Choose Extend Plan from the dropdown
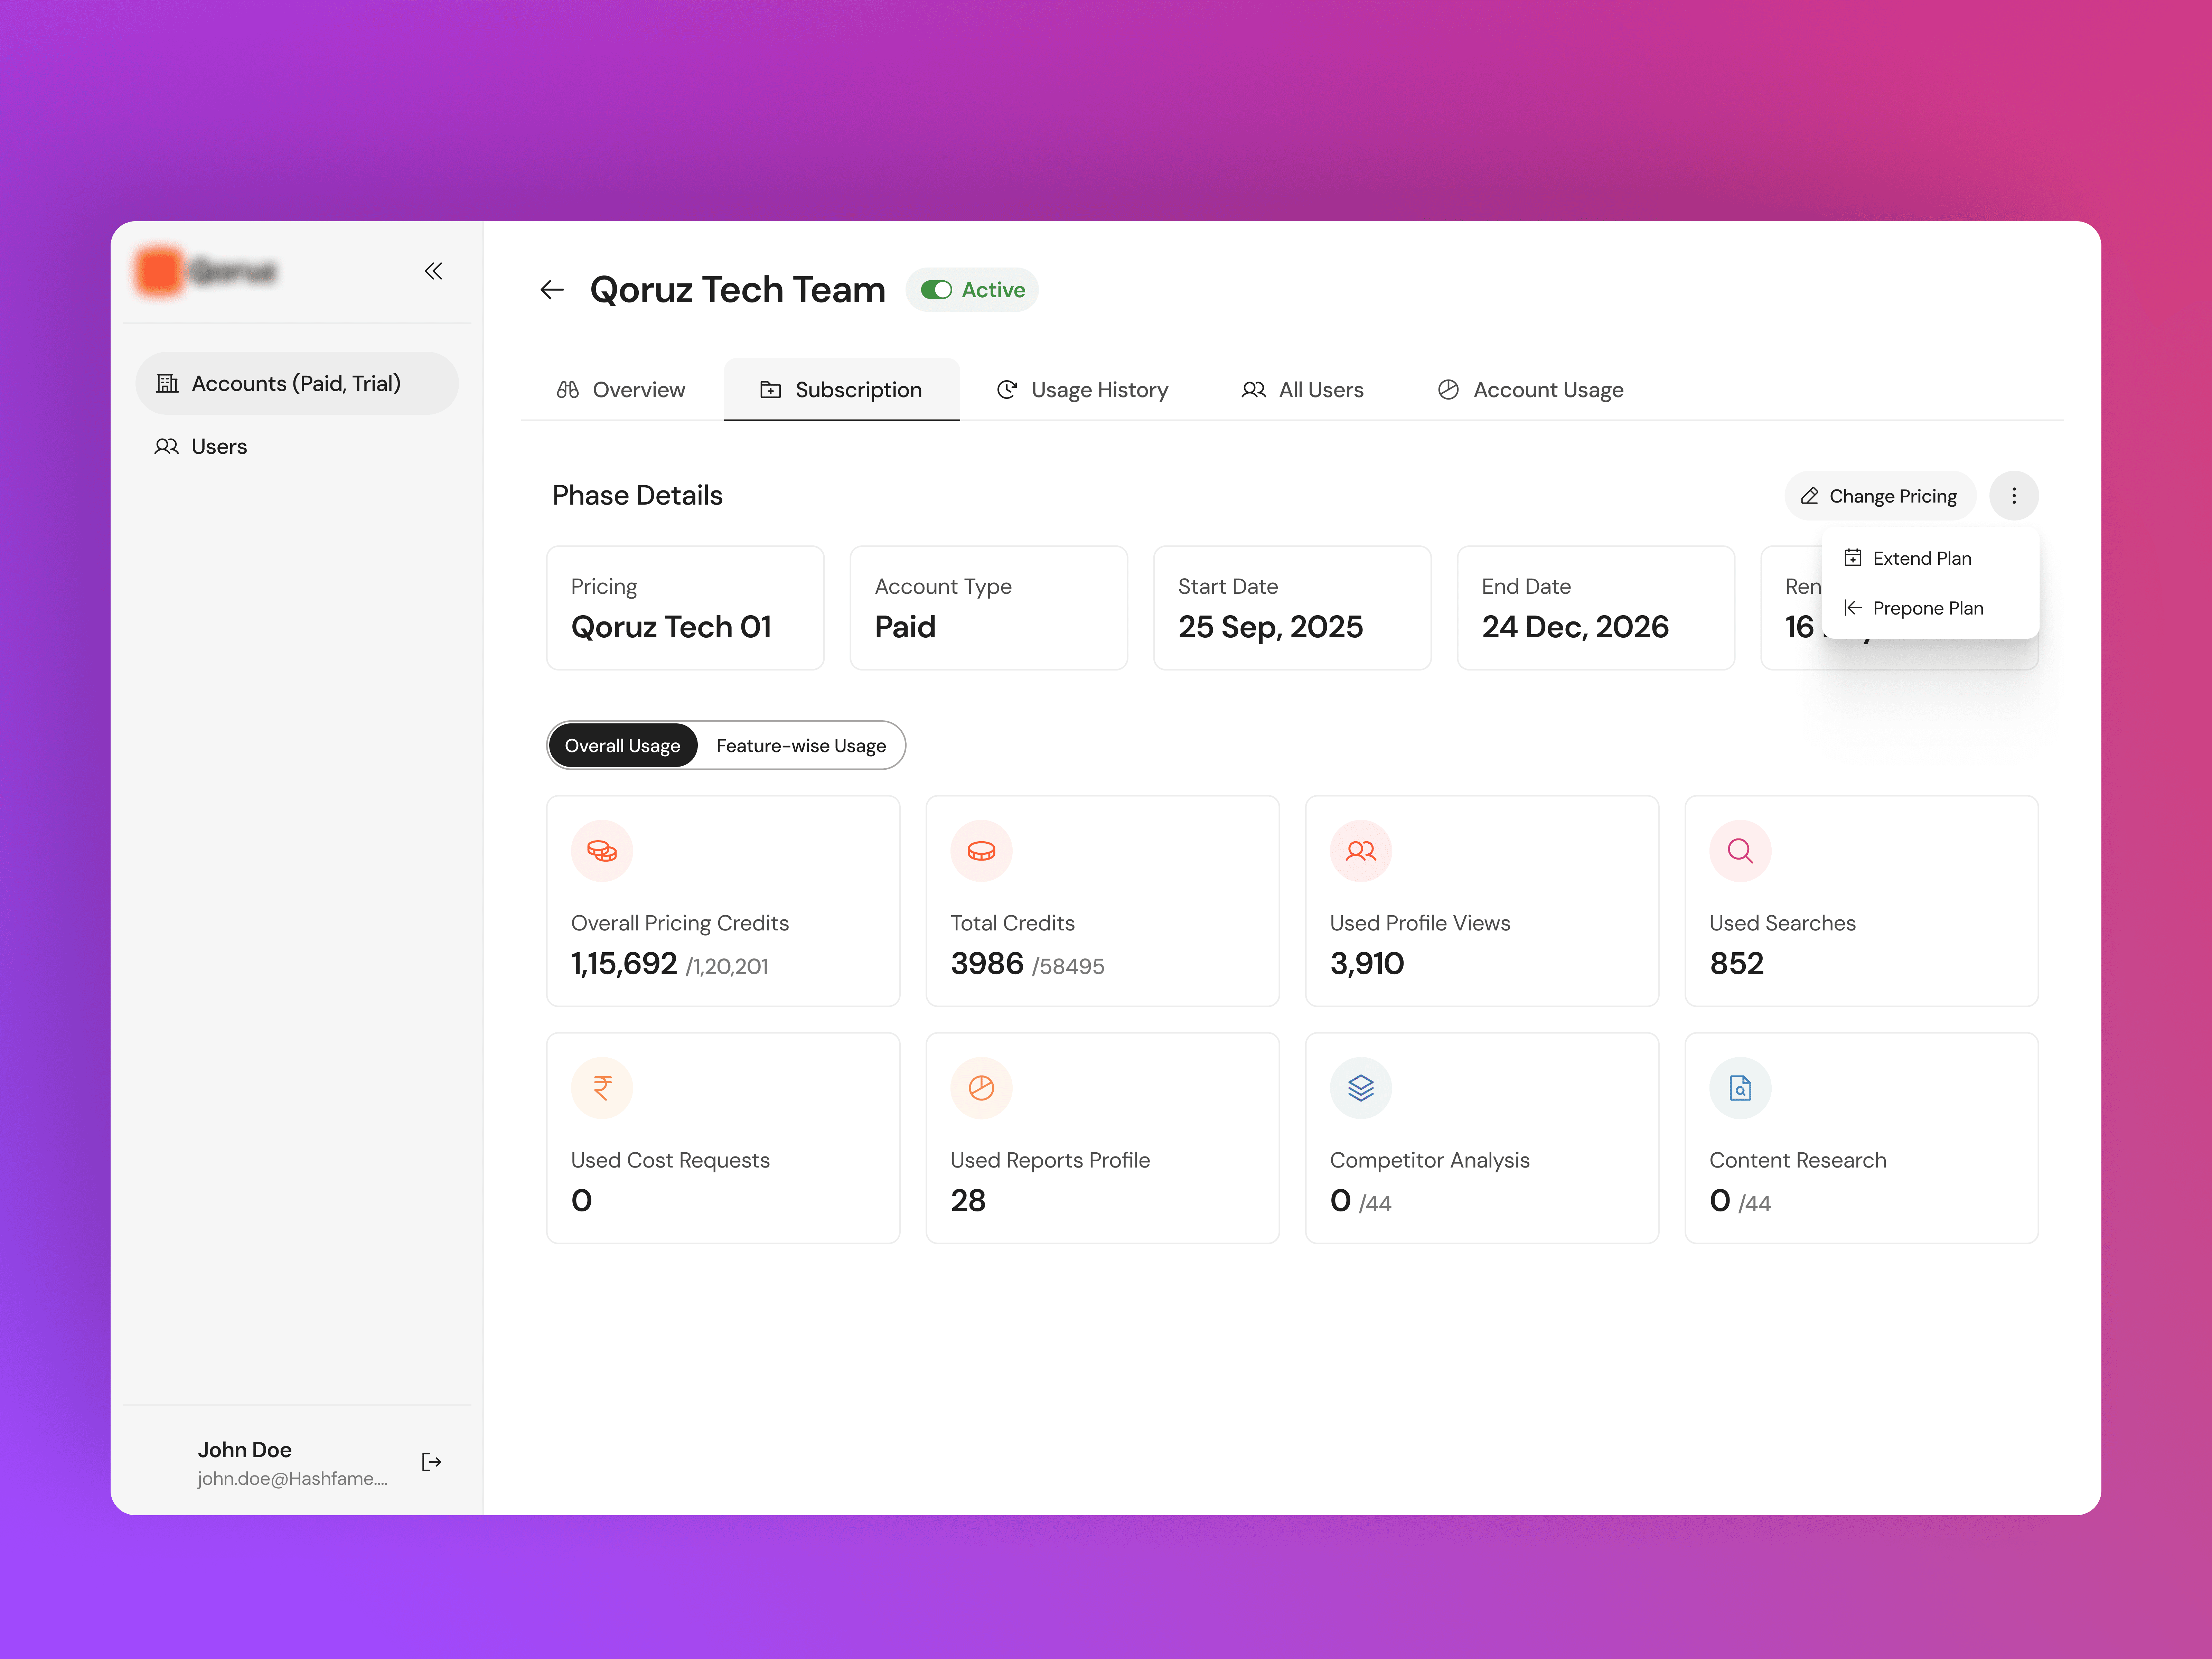This screenshot has width=2212, height=1659. click(x=1921, y=558)
